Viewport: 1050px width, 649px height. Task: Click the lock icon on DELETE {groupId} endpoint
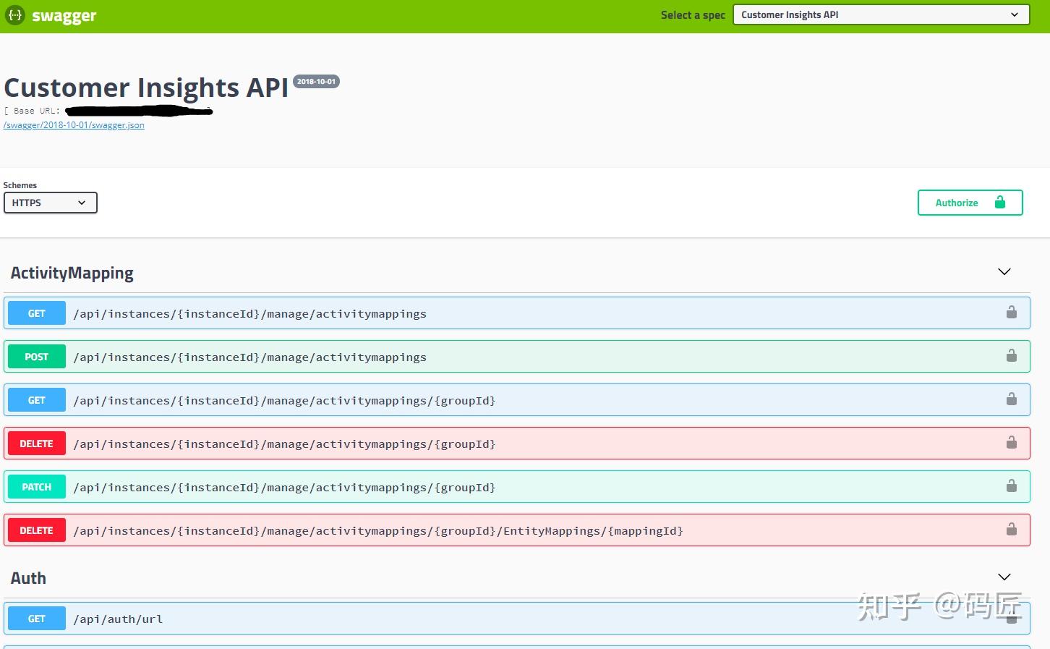[1011, 443]
